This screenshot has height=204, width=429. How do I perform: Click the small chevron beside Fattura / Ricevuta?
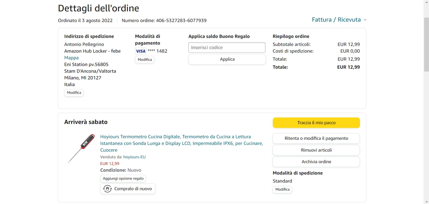[365, 20]
